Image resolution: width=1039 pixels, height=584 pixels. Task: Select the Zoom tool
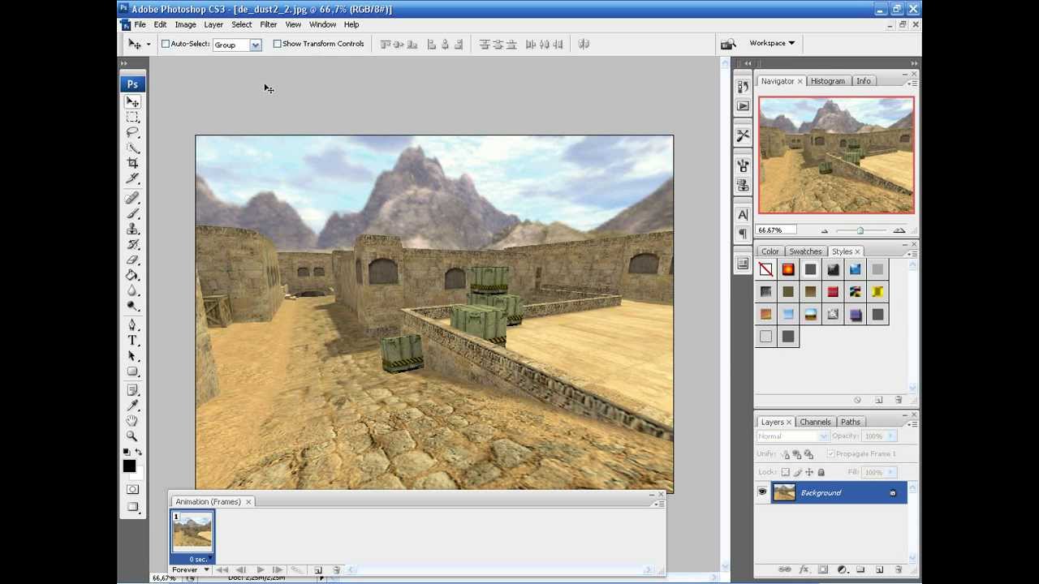132,436
